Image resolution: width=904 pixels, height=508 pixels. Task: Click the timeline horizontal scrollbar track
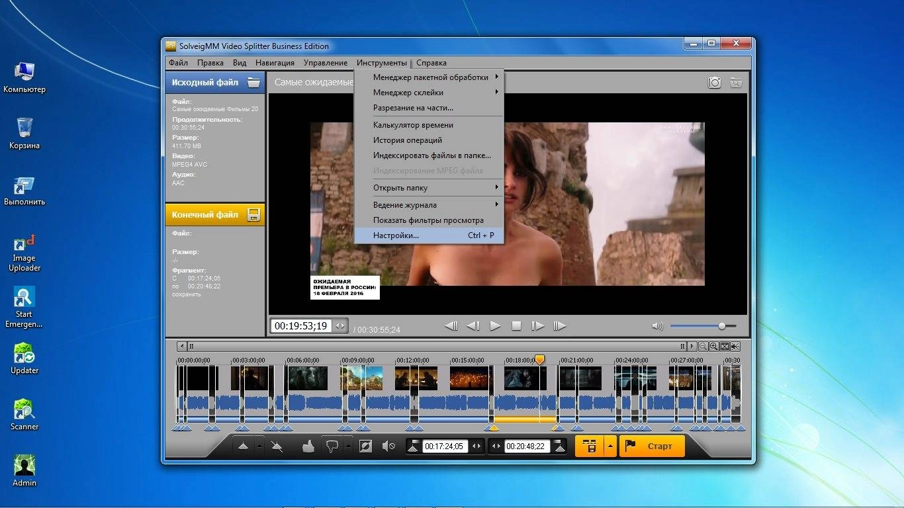click(437, 346)
